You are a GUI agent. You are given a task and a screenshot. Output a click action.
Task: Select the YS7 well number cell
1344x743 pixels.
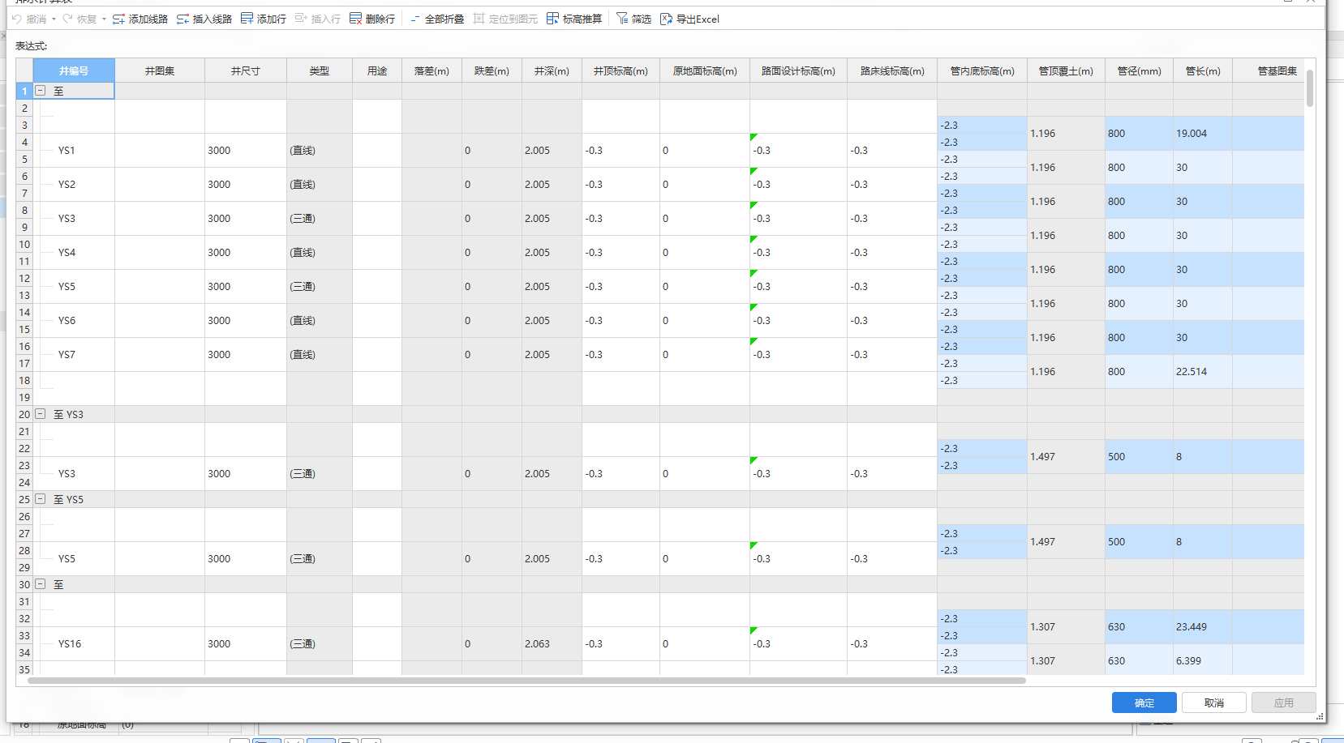point(74,355)
